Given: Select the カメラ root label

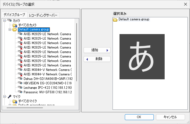Looking at the screenshot, I should [x=16, y=20].
